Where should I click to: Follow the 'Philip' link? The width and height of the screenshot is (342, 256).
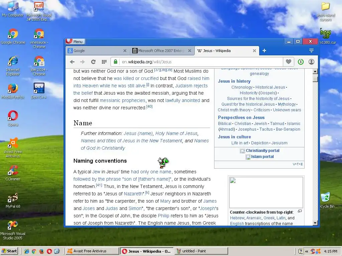pos(163,216)
